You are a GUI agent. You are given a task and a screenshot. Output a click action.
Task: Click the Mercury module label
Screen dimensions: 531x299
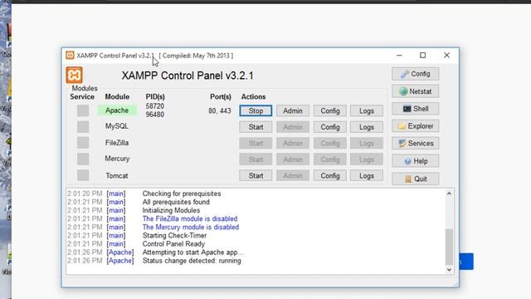click(x=117, y=159)
